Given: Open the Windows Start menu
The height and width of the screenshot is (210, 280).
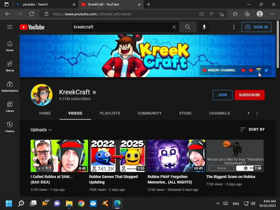Looking at the screenshot, I should [9, 203].
